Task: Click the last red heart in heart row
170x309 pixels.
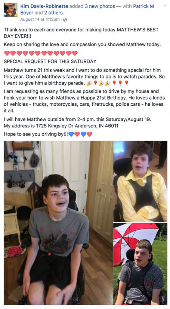Action: click(x=75, y=53)
